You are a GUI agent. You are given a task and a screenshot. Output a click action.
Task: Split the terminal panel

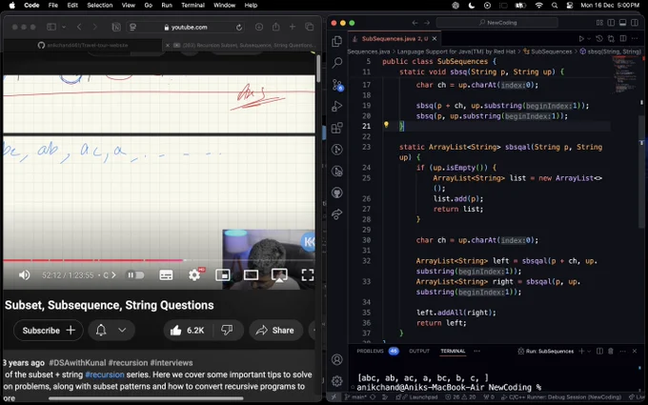tap(599, 351)
